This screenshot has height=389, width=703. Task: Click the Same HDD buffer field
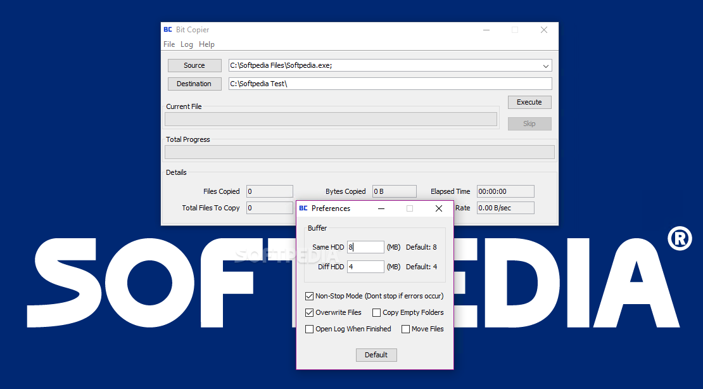click(x=365, y=247)
